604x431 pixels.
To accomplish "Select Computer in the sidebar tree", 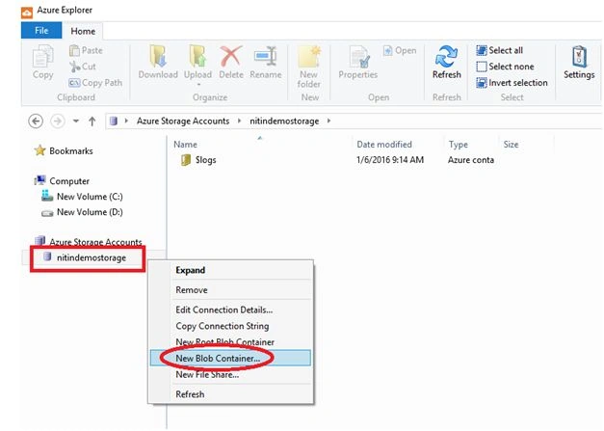I will tap(62, 181).
